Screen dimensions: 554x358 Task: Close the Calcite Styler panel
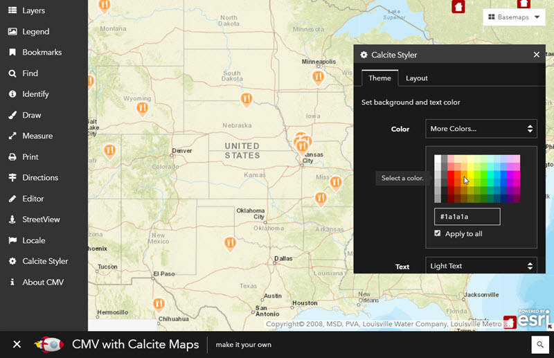coord(536,55)
